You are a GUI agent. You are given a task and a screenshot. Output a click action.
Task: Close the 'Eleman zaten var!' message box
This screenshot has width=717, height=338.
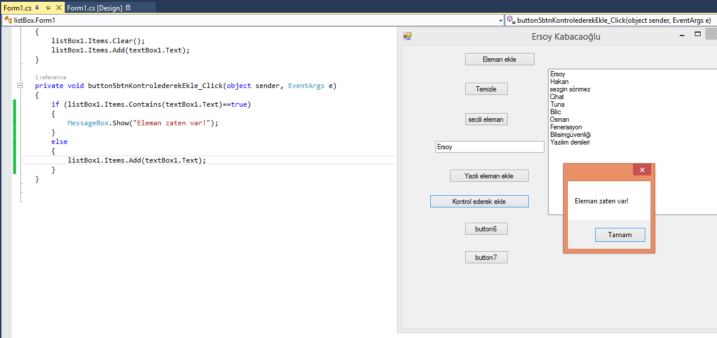pos(642,170)
